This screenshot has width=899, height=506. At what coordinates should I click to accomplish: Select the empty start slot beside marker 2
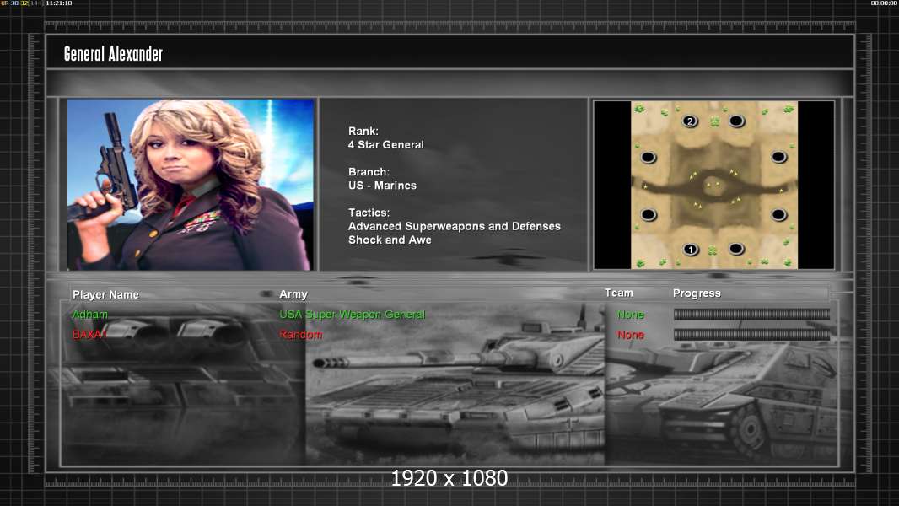pyautogui.click(x=736, y=121)
